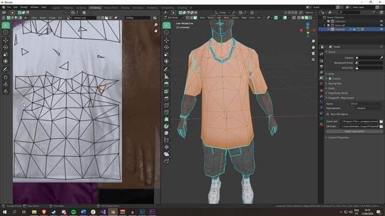385x216 pixels.
Task: Select the Scale tool in UV editor
Action: pos(5,55)
